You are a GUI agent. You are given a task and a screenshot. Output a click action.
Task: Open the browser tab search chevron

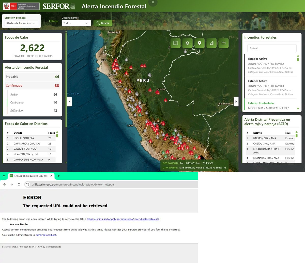pyautogui.click(x=4, y=176)
